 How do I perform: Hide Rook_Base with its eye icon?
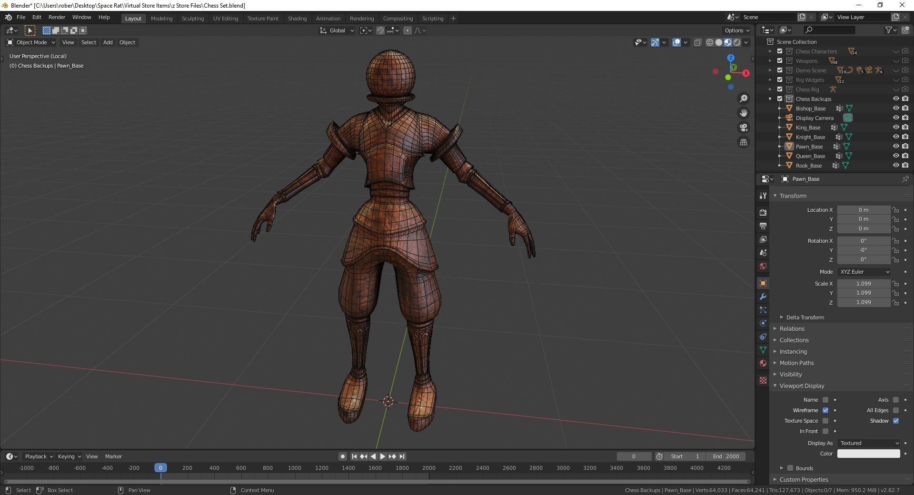tap(895, 166)
